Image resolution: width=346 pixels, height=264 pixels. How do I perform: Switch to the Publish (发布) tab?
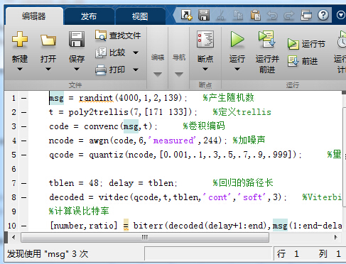89,16
